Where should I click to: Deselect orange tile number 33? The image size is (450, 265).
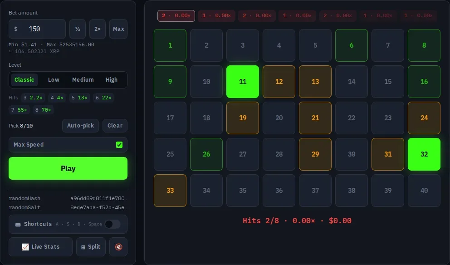click(170, 190)
